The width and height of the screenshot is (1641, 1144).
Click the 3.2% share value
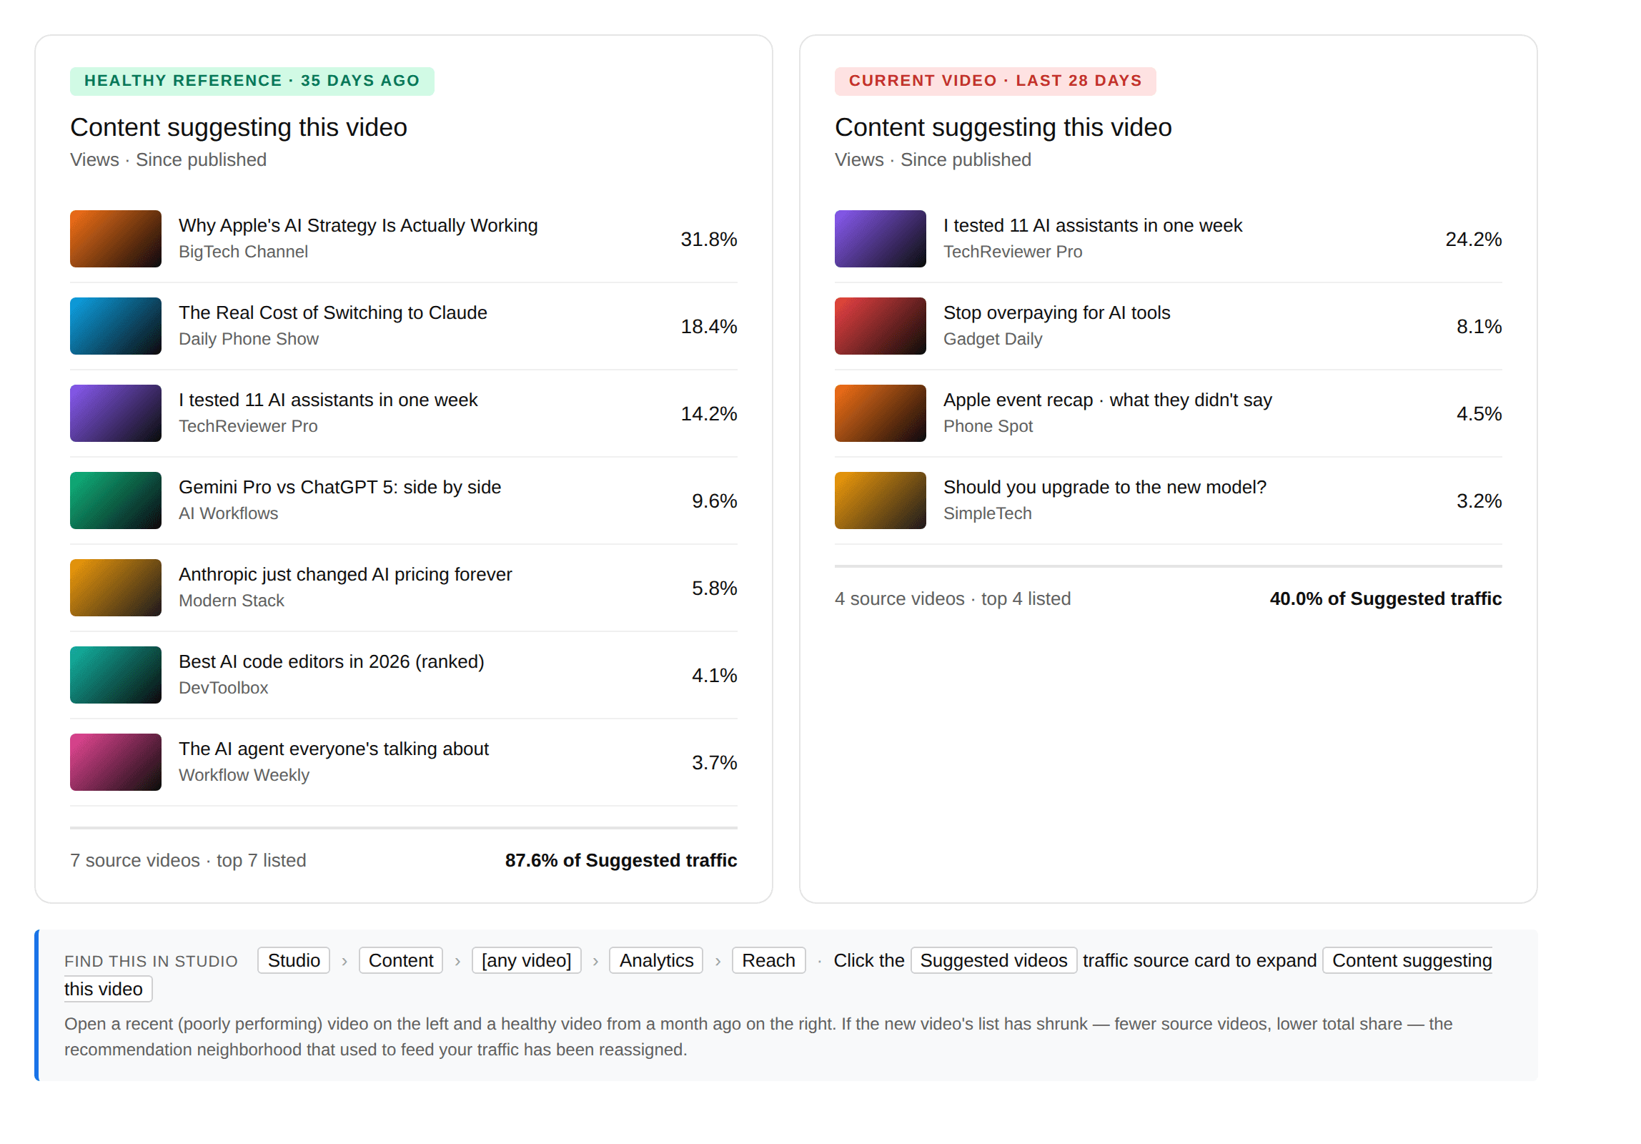(1479, 500)
